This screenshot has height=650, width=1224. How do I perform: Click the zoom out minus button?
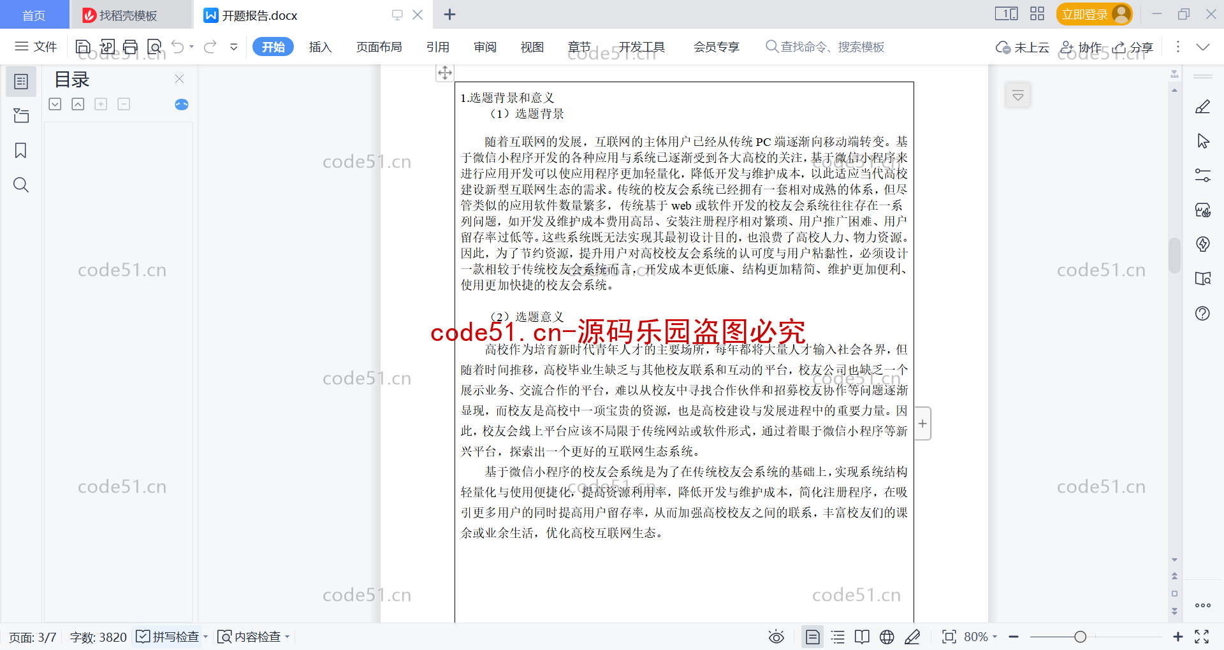(1014, 637)
